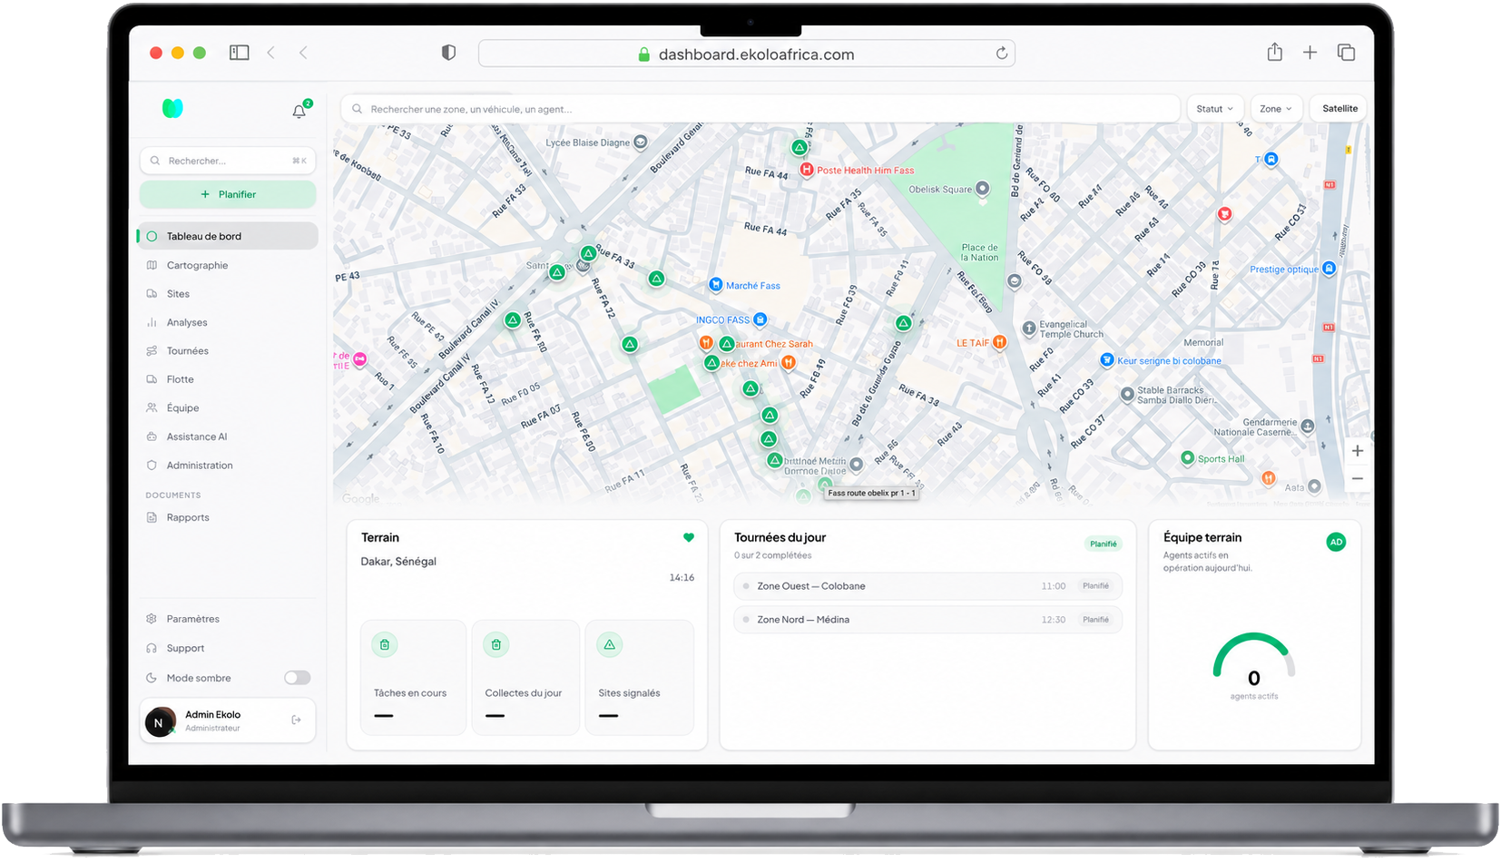Click the Prestige optique map pin
This screenshot has width=1501, height=863.
1329,269
